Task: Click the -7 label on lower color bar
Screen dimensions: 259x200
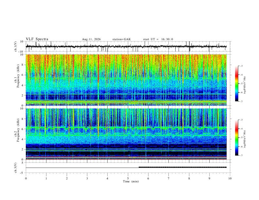Action: [241, 156]
